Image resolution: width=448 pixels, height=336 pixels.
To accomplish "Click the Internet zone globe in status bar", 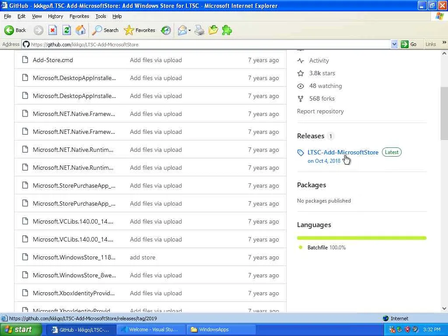I will pyautogui.click(x=386, y=318).
